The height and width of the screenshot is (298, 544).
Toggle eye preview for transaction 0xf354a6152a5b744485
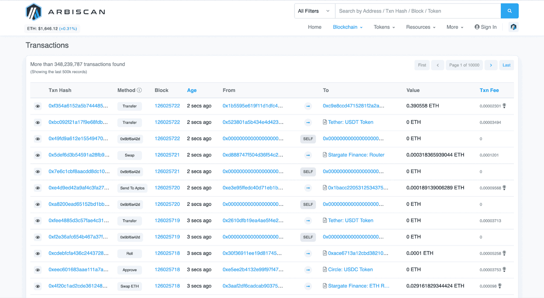(x=38, y=106)
